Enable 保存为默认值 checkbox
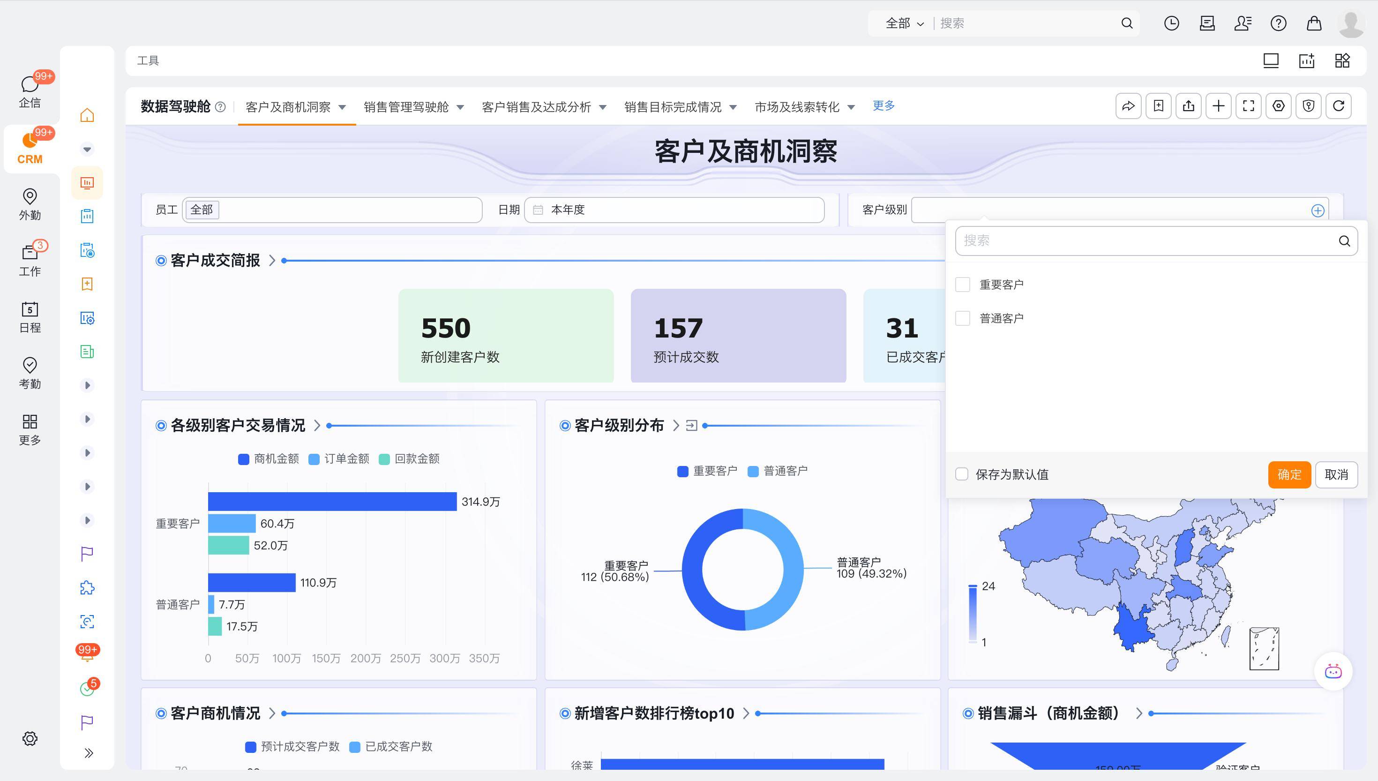The height and width of the screenshot is (781, 1378). [x=962, y=474]
